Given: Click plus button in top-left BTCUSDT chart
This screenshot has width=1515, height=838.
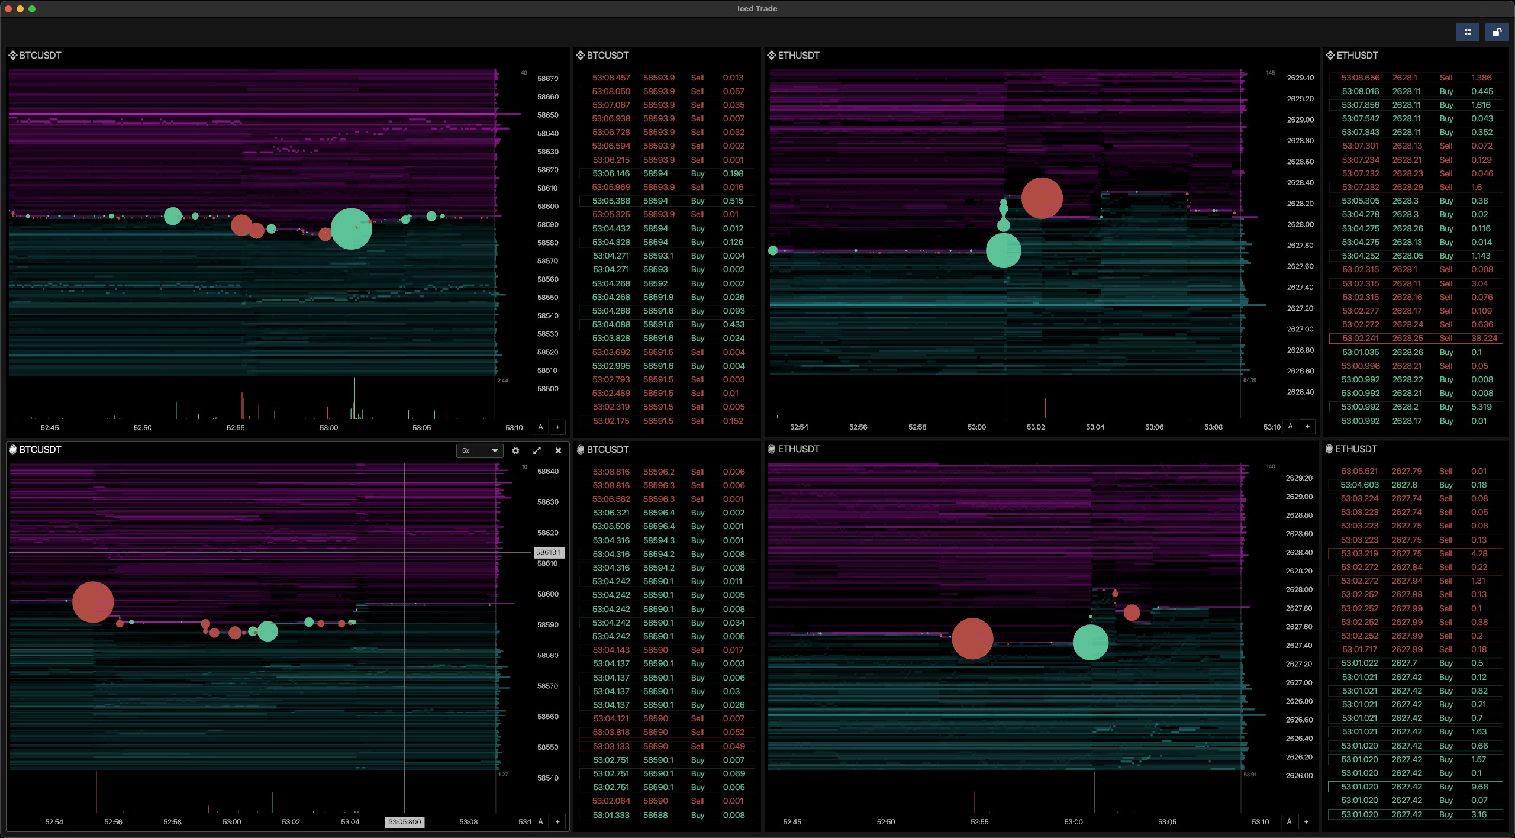Looking at the screenshot, I should 557,427.
